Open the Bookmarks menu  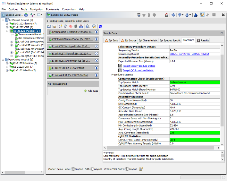pyautogui.click(x=53, y=9)
